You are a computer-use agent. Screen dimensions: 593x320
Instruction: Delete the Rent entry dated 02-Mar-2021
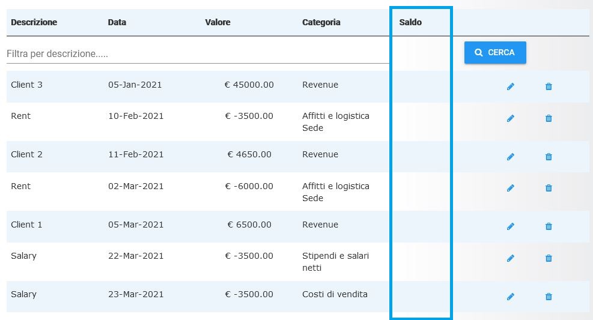(x=549, y=188)
